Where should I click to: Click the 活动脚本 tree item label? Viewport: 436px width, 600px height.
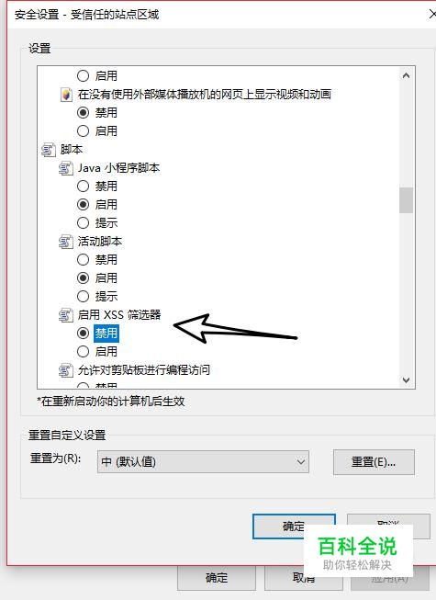pyautogui.click(x=100, y=242)
